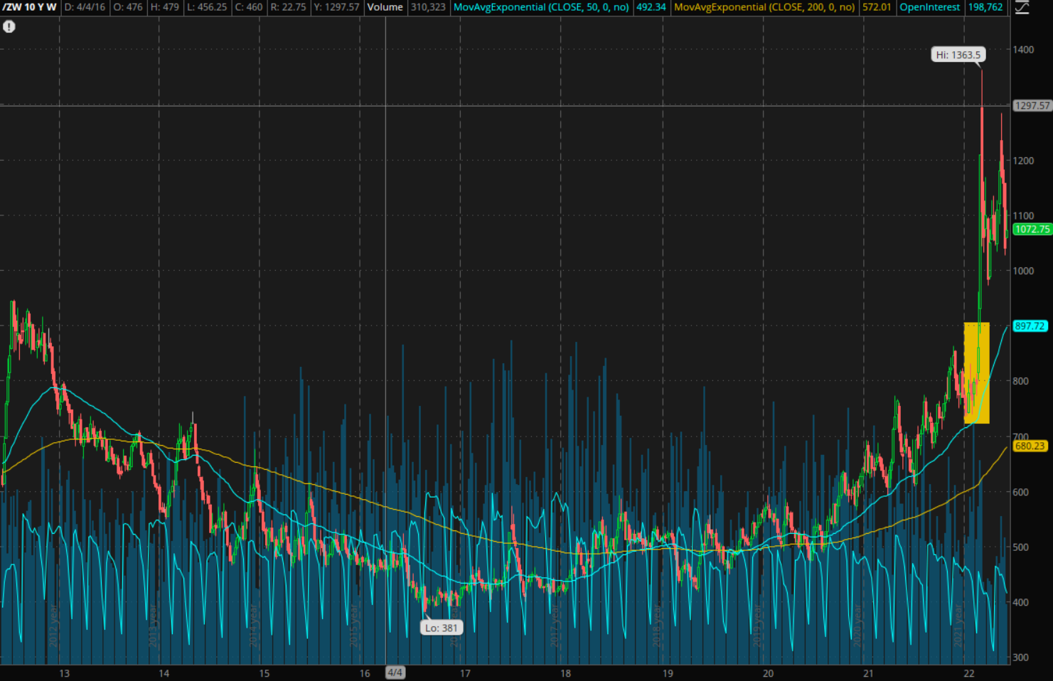The width and height of the screenshot is (1053, 681).
Task: Click the Hi: 1363.5 price bubble
Action: point(958,54)
